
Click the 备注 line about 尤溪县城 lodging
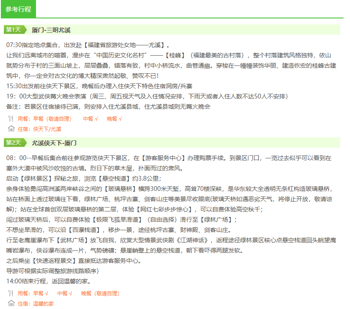coord(108,107)
